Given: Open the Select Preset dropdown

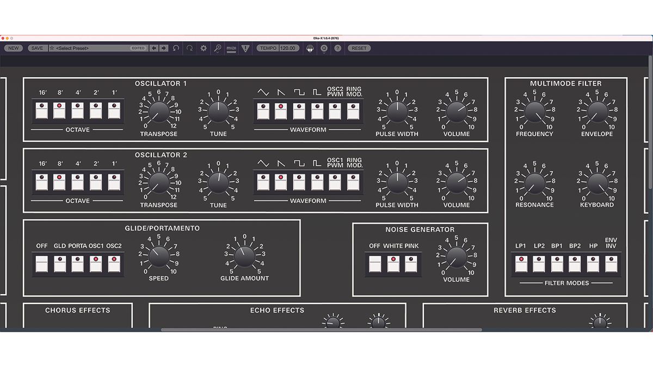Looking at the screenshot, I should 87,48.
